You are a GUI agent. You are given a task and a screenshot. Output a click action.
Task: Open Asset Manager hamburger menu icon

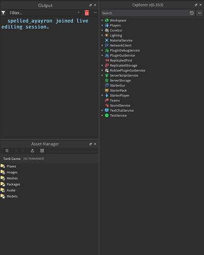tap(7, 150)
